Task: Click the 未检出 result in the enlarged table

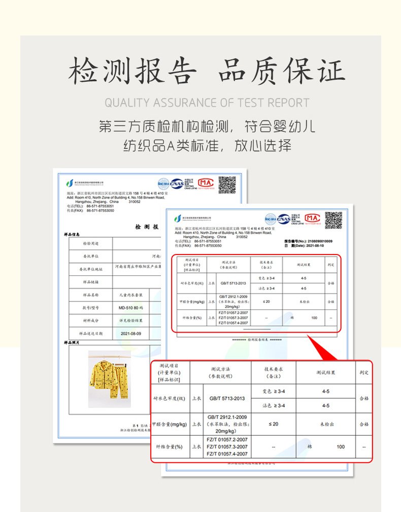Action: 326,424
